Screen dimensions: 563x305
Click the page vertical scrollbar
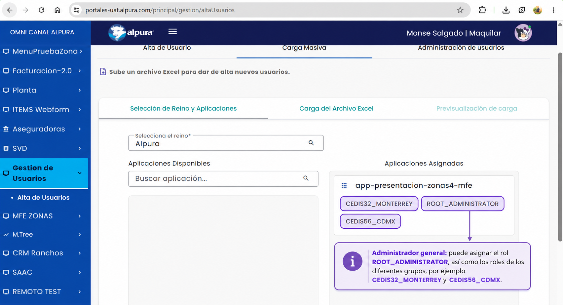pyautogui.click(x=560, y=147)
